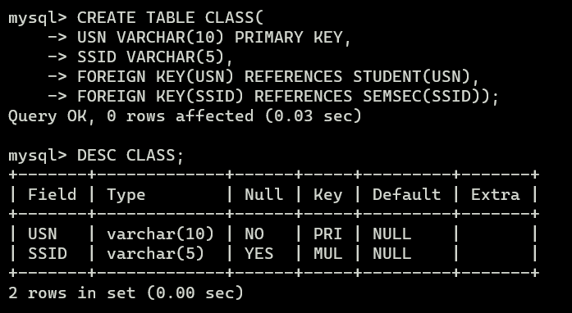
Task: Click the USN field cell in table
Action: [x=43, y=234]
